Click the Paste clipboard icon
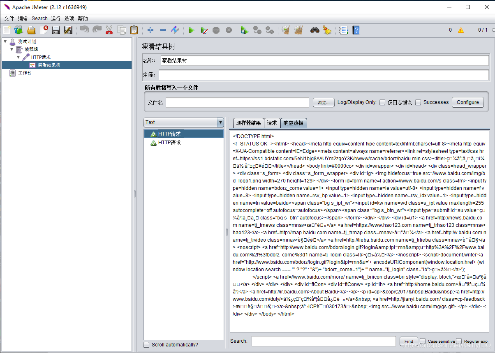The image size is (495, 353). [x=134, y=30]
